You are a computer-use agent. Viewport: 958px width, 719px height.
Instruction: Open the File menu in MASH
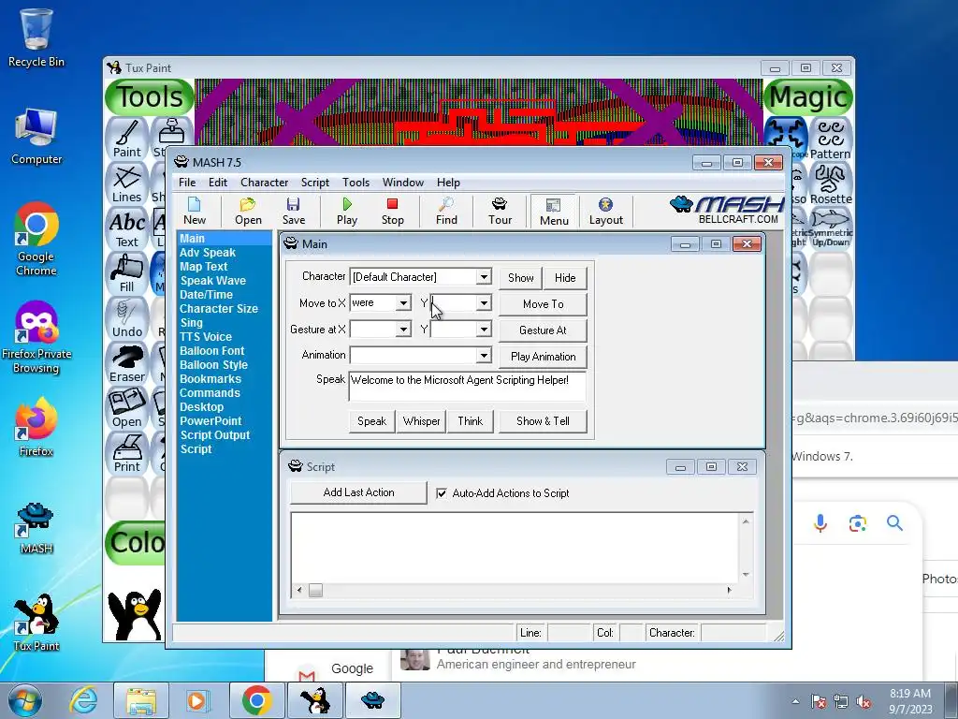tap(187, 183)
